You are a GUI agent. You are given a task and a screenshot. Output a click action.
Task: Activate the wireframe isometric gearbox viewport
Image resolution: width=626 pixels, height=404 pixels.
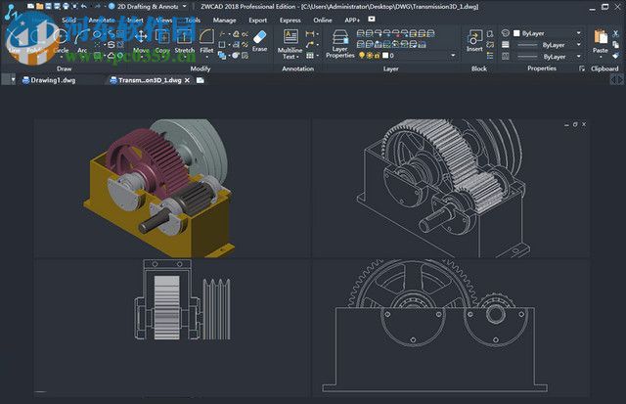tap(451, 188)
